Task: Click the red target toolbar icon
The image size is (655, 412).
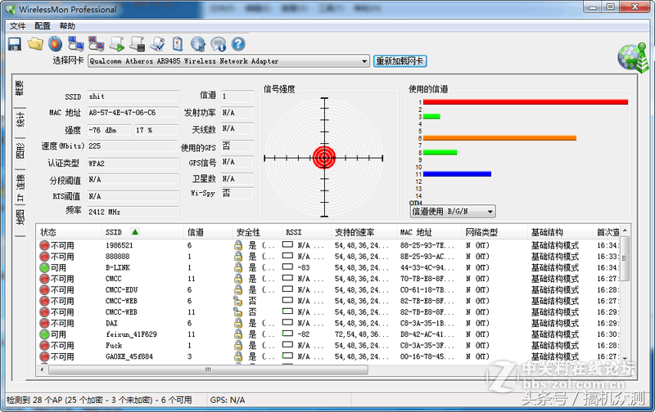Action: pos(55,44)
